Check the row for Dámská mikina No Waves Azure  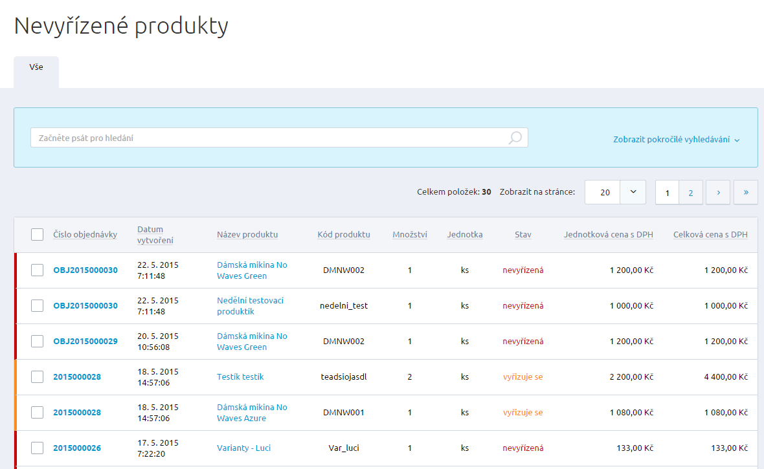point(37,412)
